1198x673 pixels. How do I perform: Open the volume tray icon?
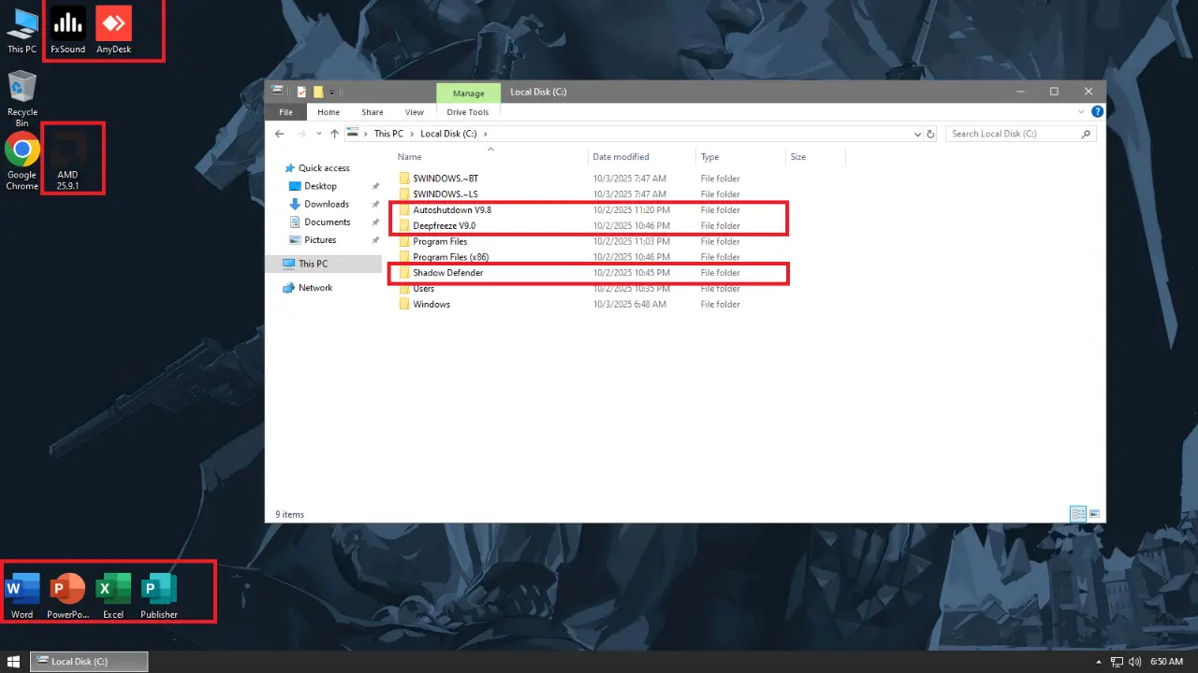pyautogui.click(x=1134, y=662)
